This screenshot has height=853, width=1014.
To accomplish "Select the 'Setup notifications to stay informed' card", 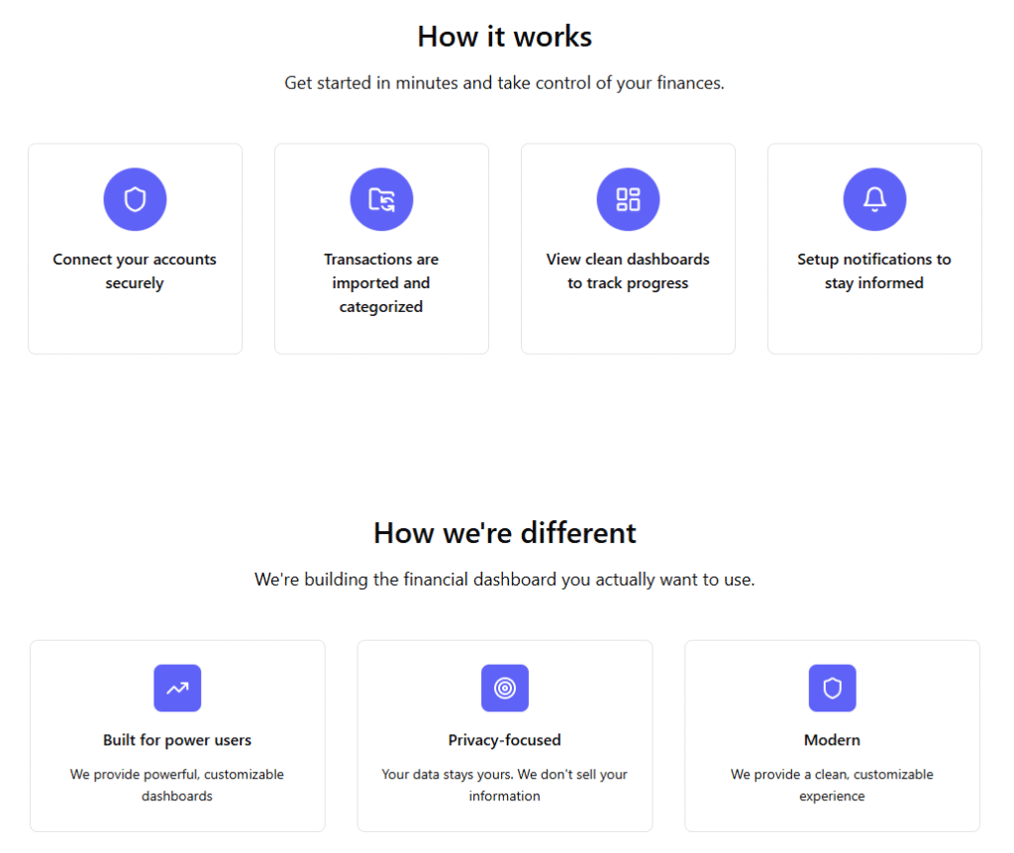I will 874,249.
